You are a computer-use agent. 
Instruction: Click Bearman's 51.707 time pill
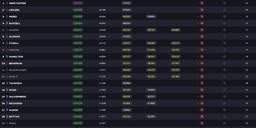tap(175, 63)
